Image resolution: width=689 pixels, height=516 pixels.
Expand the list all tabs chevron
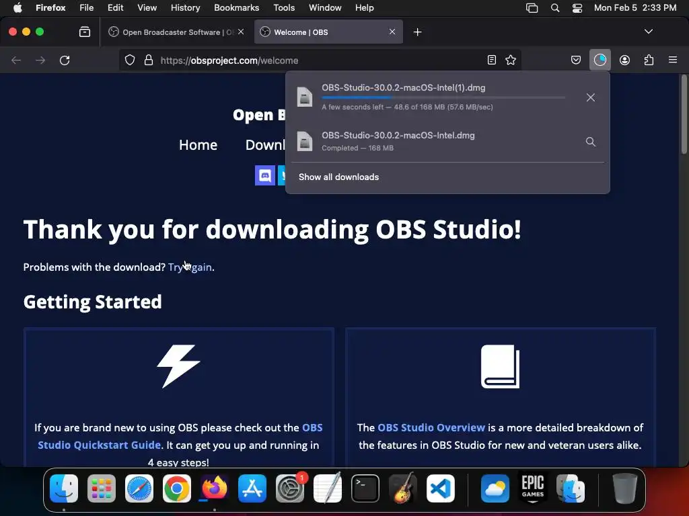point(648,32)
